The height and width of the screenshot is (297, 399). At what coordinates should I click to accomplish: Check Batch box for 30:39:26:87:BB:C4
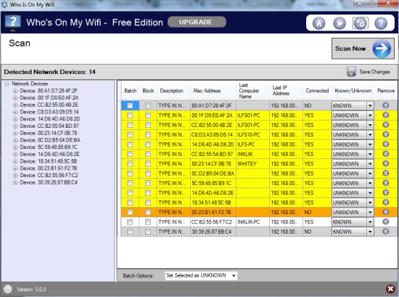pyautogui.click(x=130, y=232)
